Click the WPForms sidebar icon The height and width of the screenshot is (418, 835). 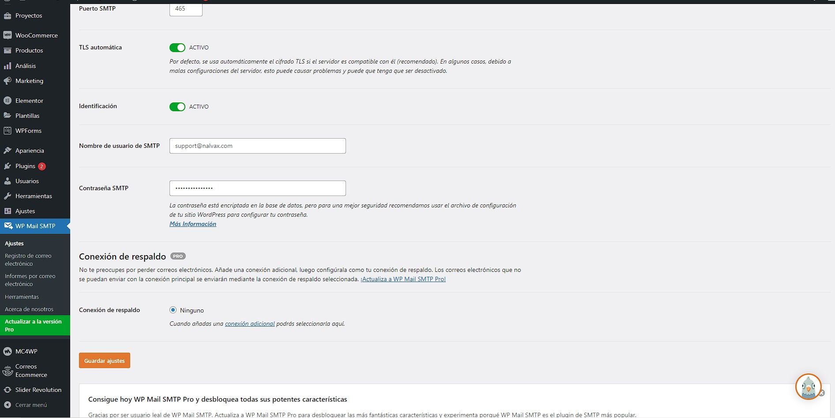coord(8,131)
